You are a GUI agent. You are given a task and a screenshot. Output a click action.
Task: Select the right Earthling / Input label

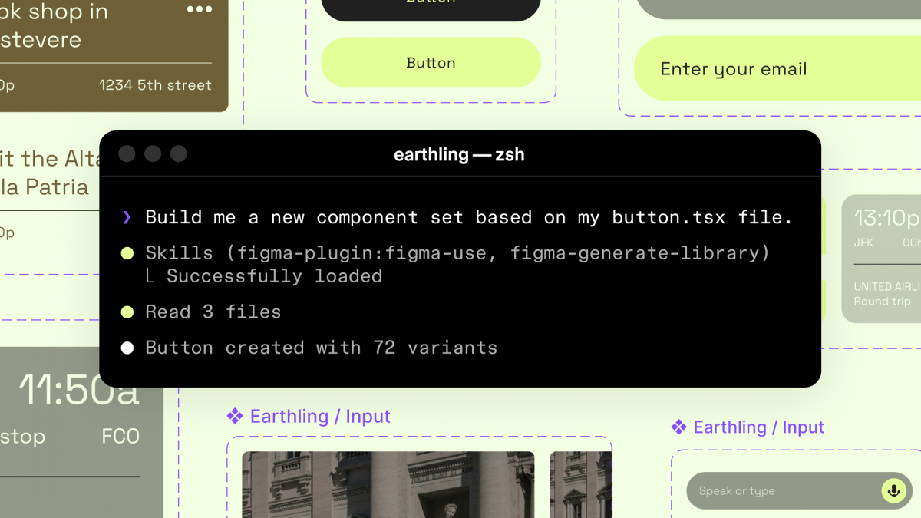click(x=758, y=427)
